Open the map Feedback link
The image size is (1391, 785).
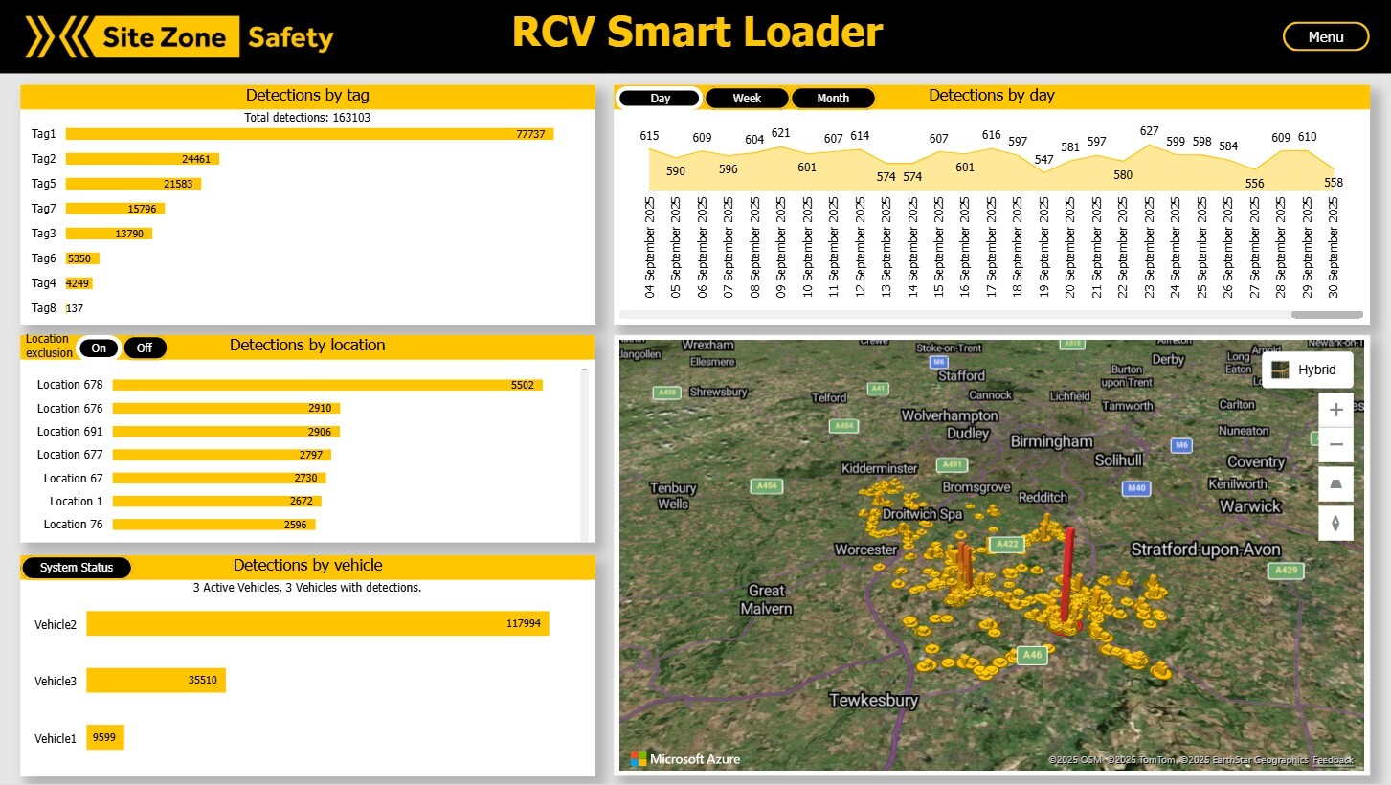[x=1333, y=760]
